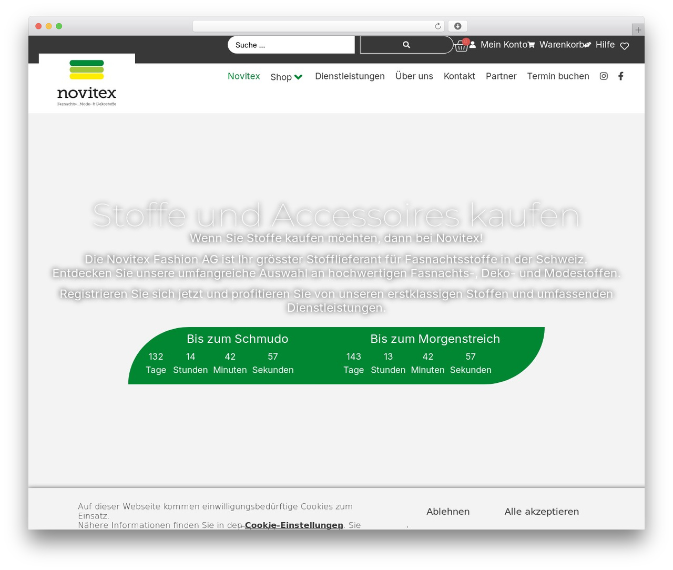Open the Cookie-Einstellungen link

294,525
